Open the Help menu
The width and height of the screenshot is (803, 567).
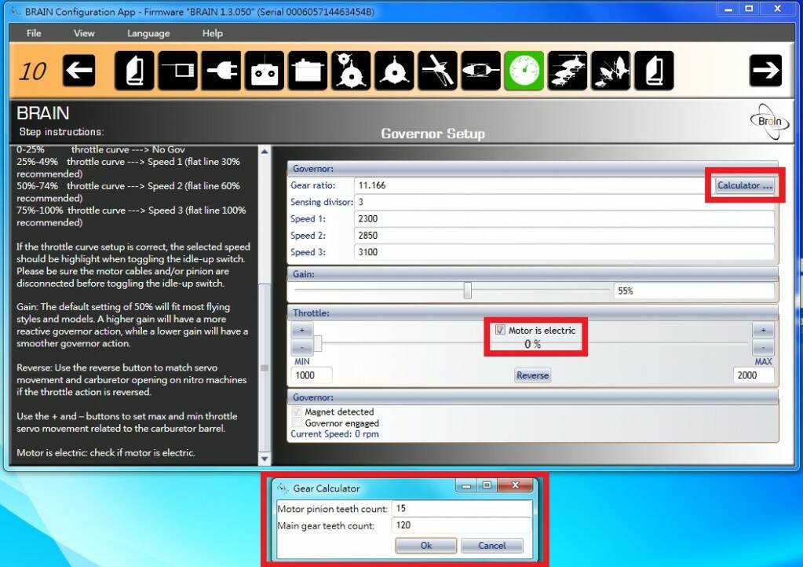[213, 33]
